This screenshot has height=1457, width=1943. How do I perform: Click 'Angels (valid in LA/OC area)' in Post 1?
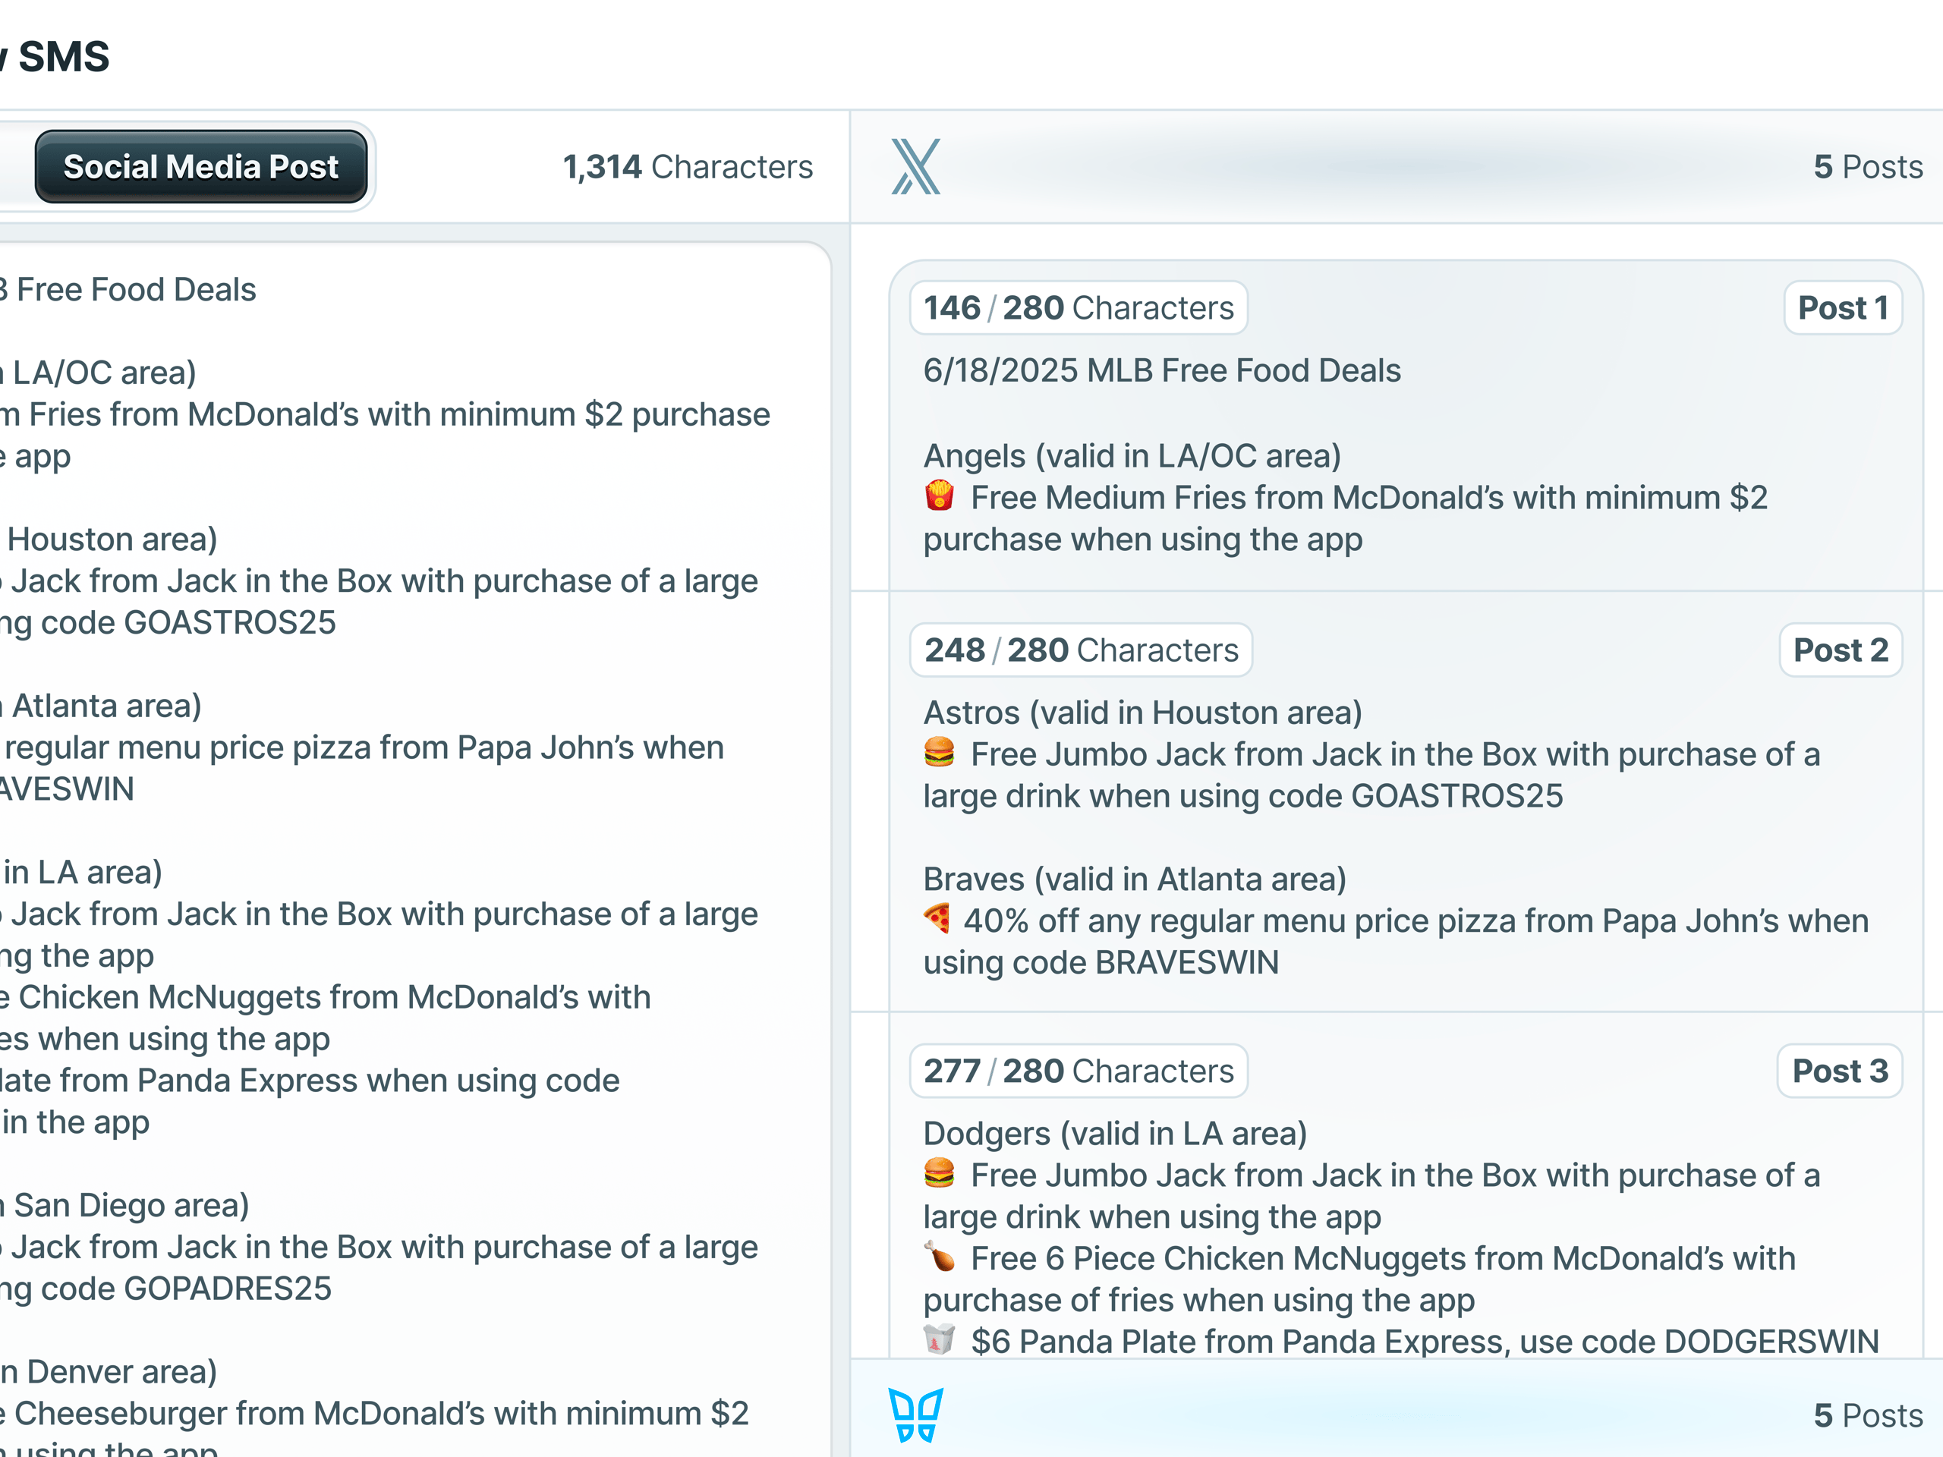1132,456
